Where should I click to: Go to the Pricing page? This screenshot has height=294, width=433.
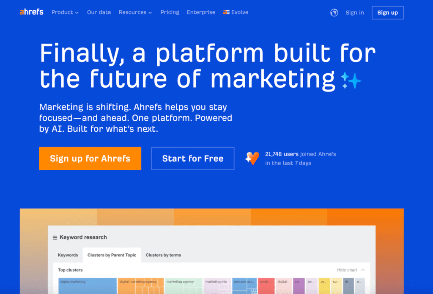pyautogui.click(x=170, y=12)
